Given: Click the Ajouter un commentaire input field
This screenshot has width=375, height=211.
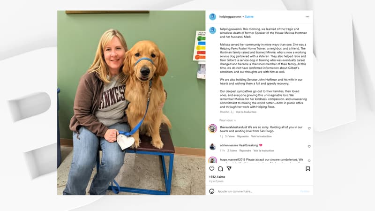Looking at the screenshot, I should click(258, 191).
